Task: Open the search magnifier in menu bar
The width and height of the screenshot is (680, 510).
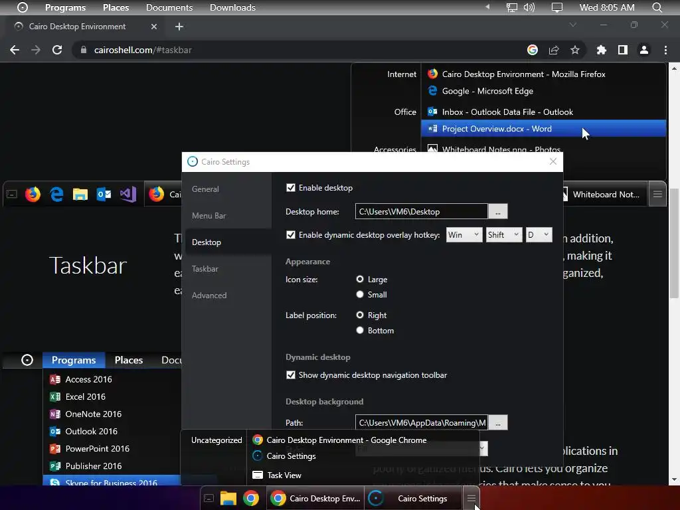Action: (657, 7)
